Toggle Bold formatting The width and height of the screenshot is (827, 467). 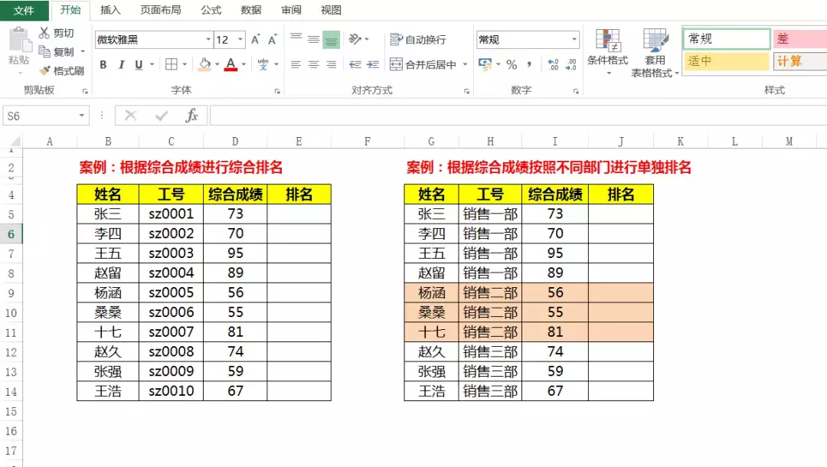click(x=103, y=64)
